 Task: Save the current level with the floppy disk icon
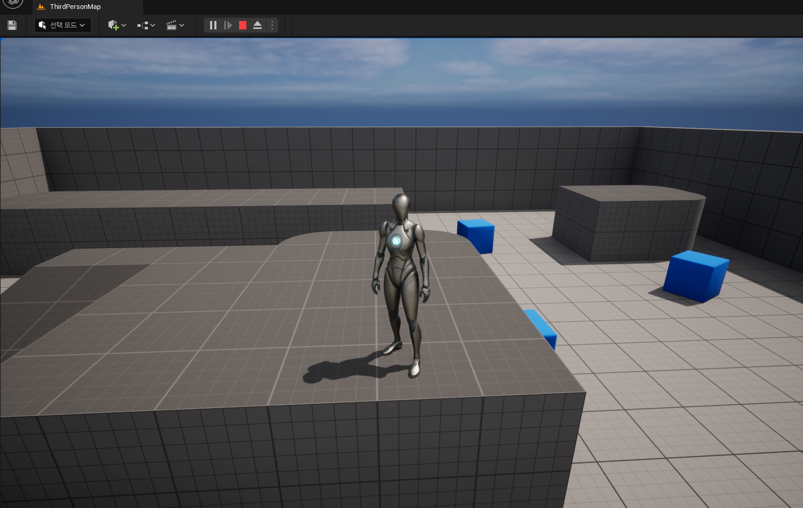coord(12,25)
